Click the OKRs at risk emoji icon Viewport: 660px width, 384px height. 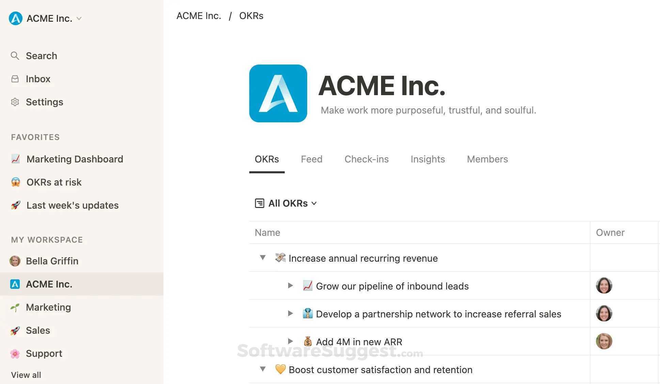[16, 182]
